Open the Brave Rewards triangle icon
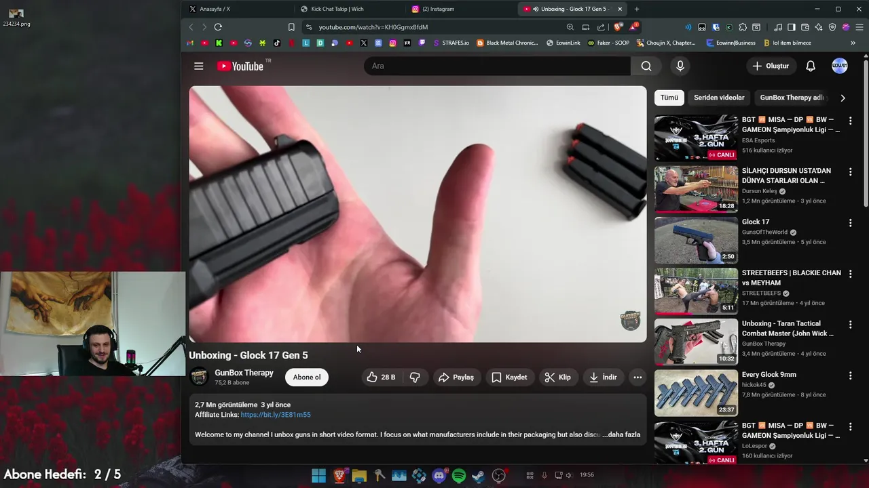Screen dimensions: 869x488 [633, 27]
